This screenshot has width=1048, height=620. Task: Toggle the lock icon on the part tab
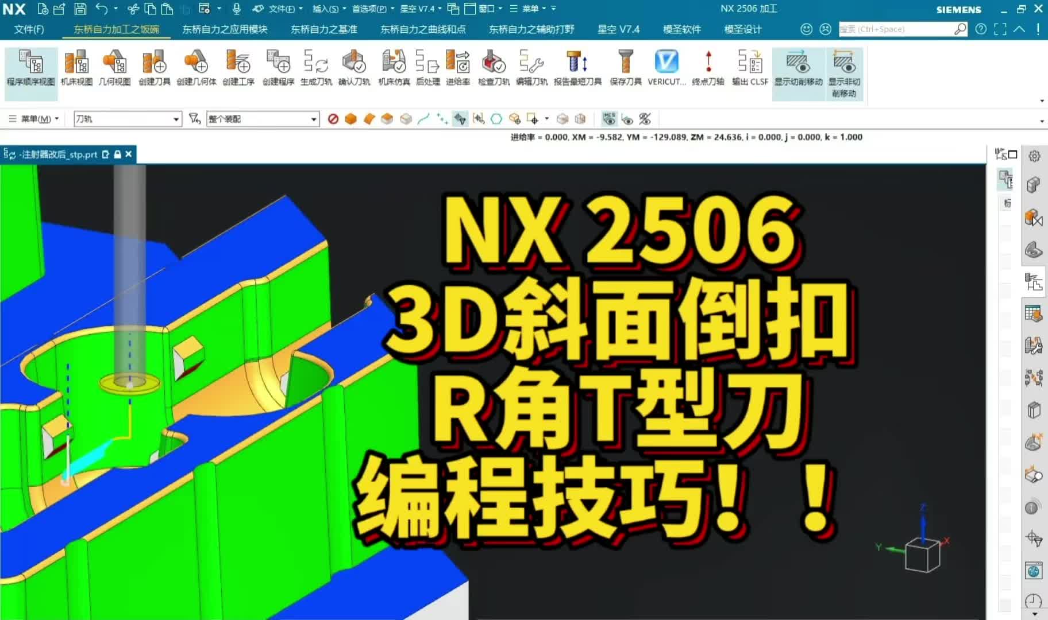117,154
